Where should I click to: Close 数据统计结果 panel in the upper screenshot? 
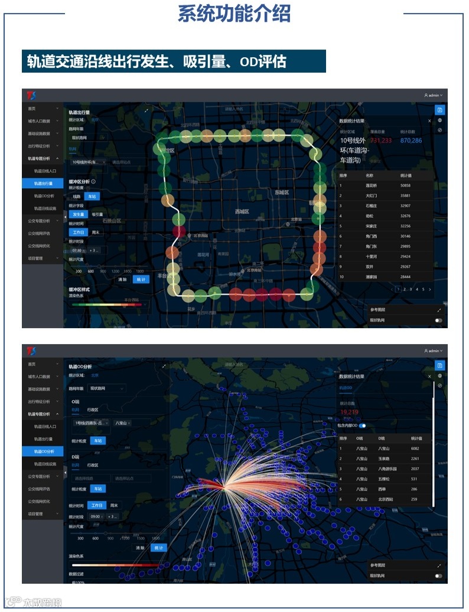[x=429, y=121]
